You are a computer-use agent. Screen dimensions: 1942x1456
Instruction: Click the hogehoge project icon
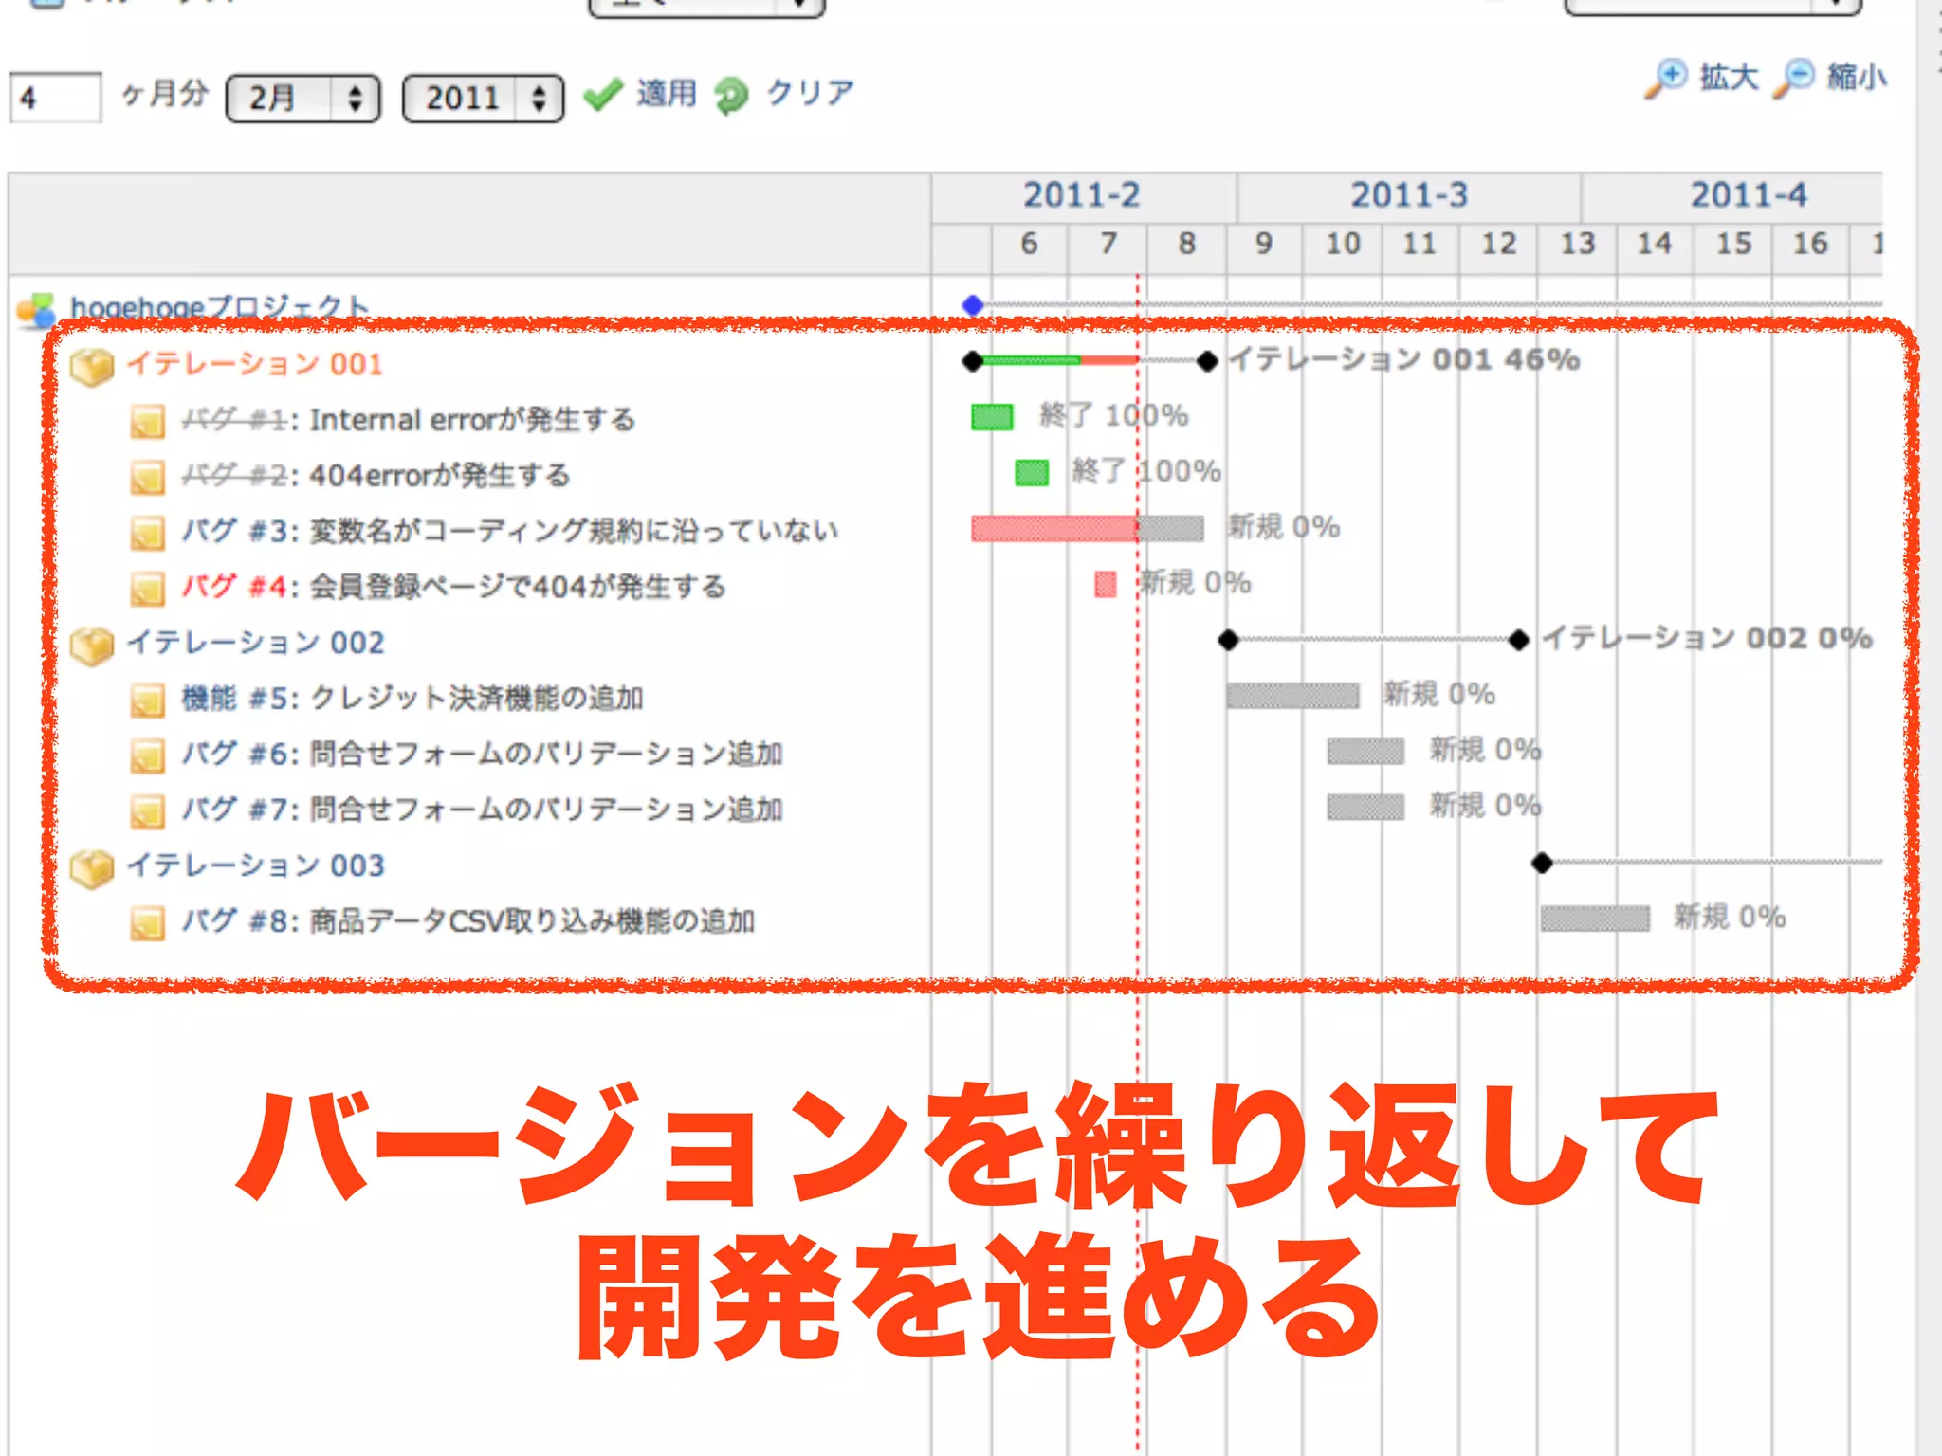click(x=37, y=310)
